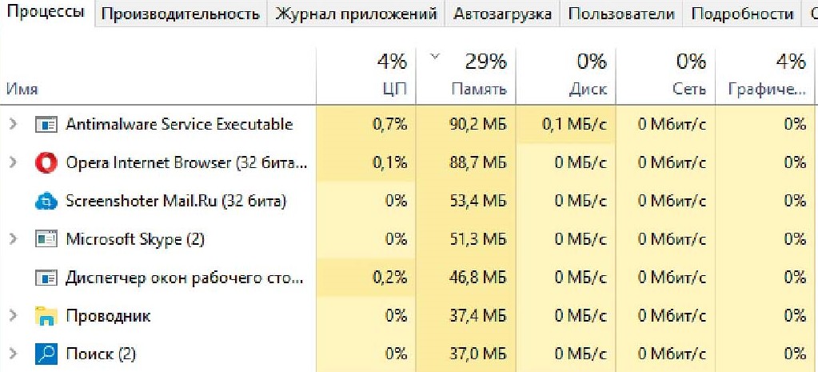
Task: Open the Пользователи tab
Action: tap(621, 14)
